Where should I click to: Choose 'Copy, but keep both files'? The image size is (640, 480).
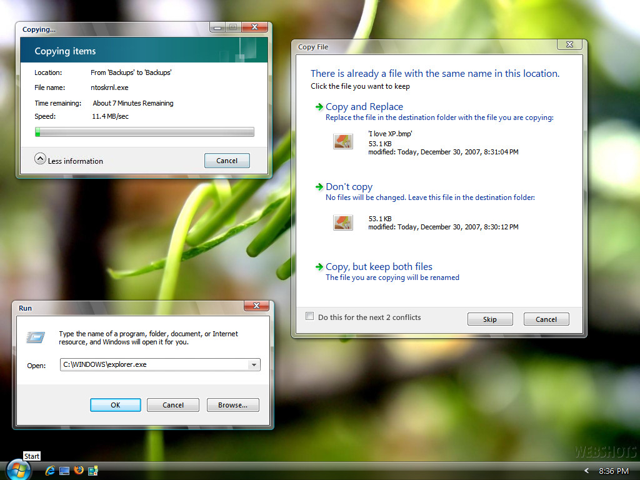tap(379, 266)
